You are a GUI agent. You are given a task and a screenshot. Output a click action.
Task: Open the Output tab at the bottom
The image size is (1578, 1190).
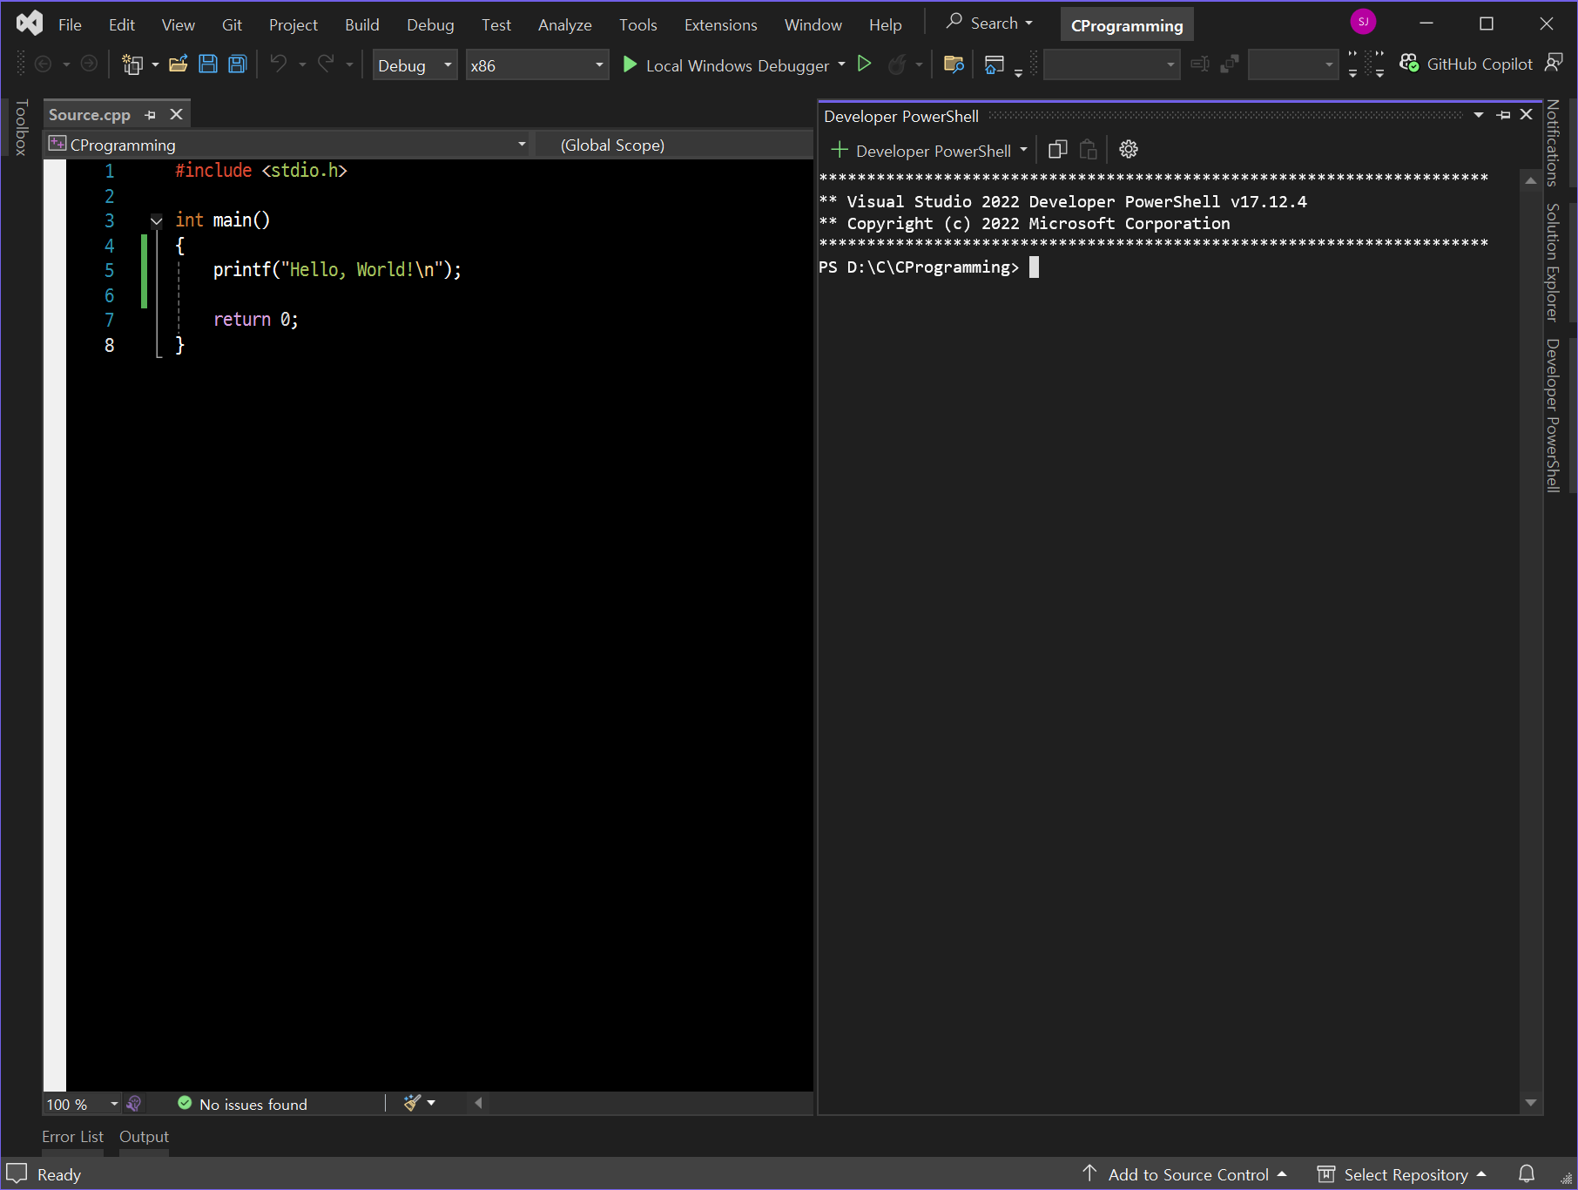click(x=144, y=1137)
